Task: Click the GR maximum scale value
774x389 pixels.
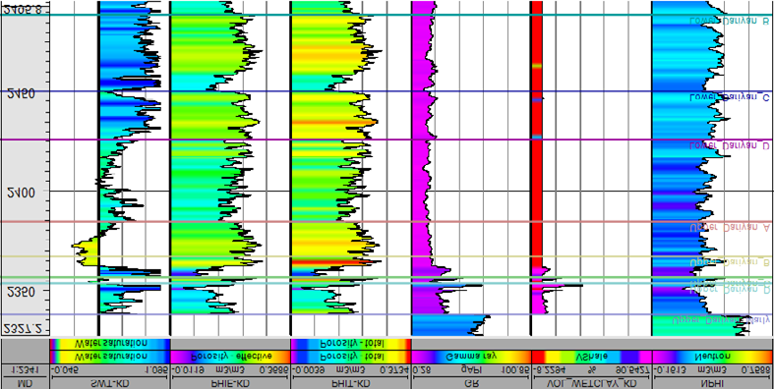Action: [515, 369]
